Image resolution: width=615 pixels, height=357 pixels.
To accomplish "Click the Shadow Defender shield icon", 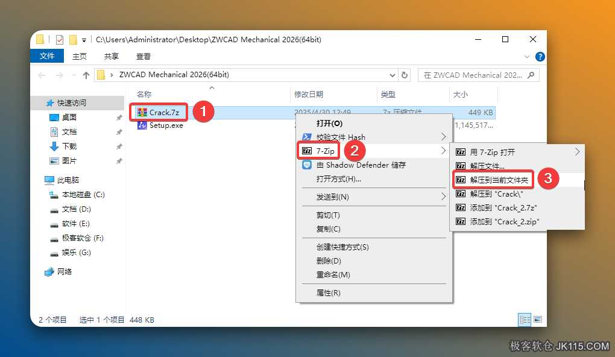I will pos(307,165).
